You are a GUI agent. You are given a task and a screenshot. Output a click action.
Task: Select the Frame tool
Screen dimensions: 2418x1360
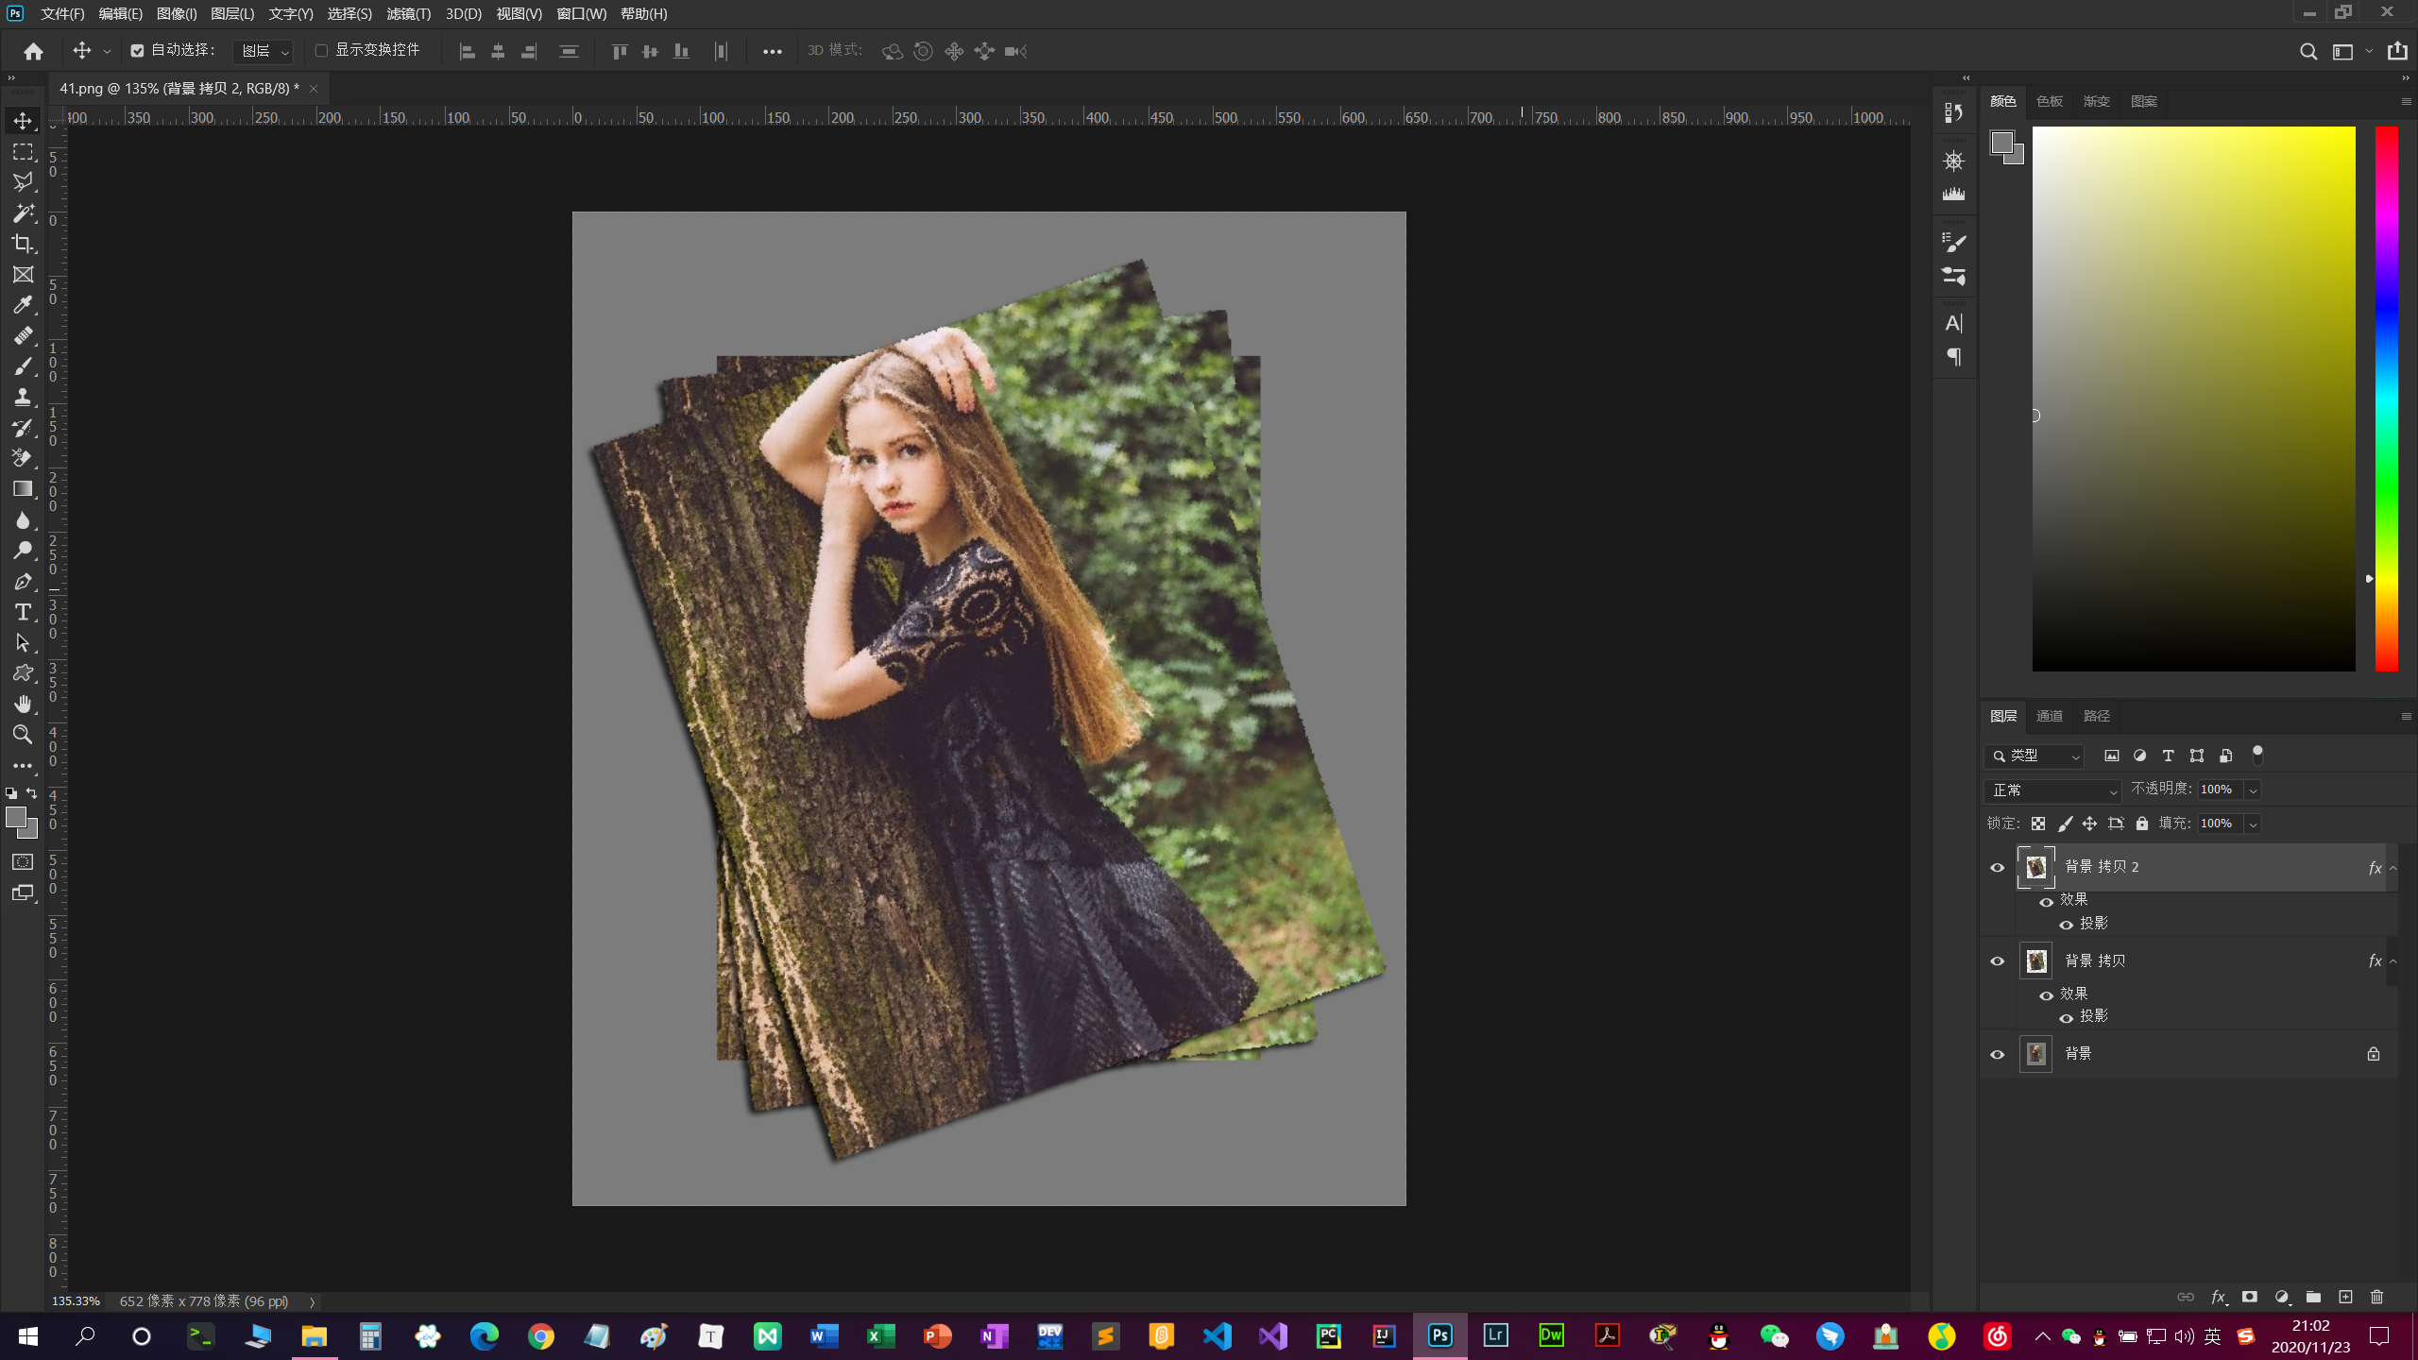pyautogui.click(x=23, y=275)
